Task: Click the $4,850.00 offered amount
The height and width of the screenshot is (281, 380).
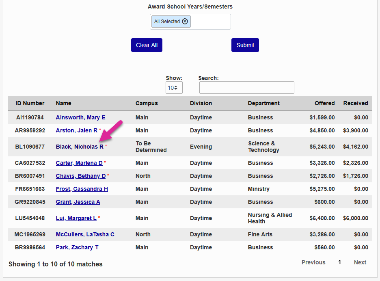Action: [322, 130]
